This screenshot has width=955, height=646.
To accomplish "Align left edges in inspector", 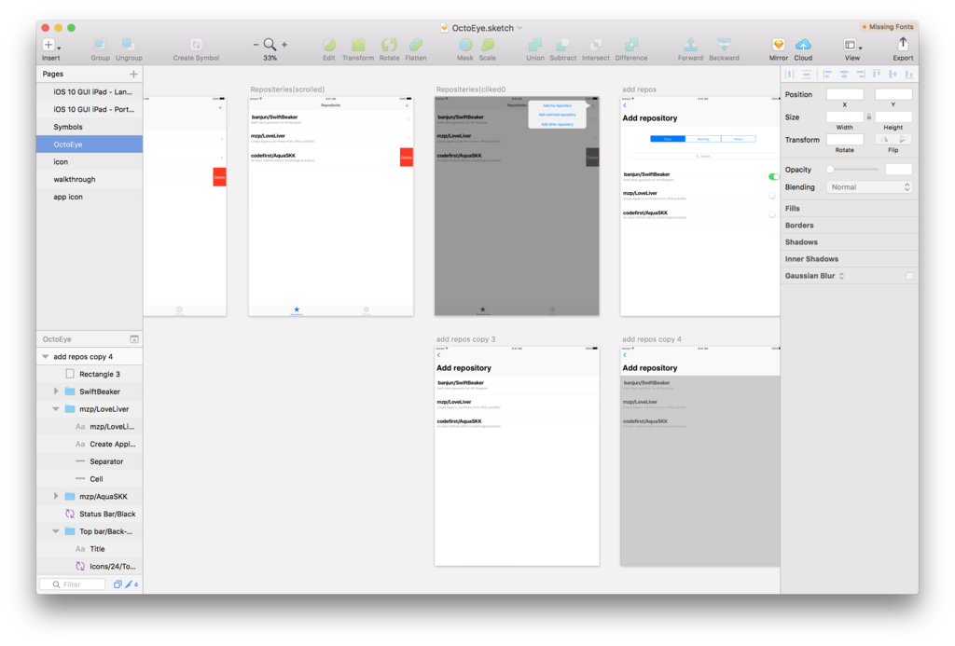I will pos(827,75).
